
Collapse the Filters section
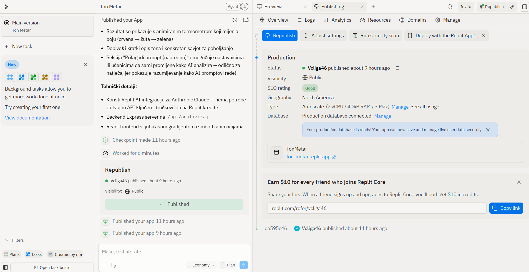point(14,240)
